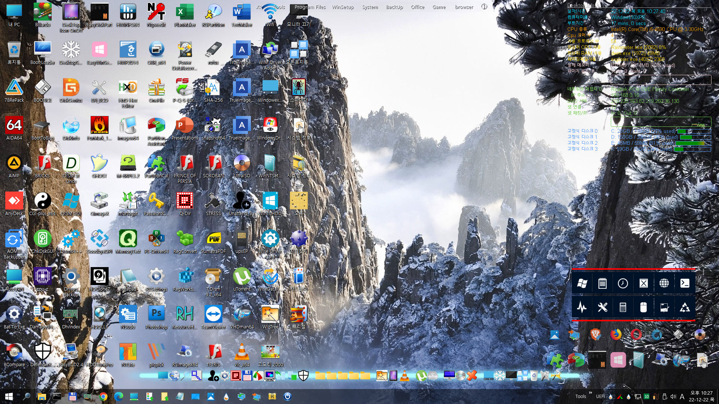Open File Explorer from the taskbar

42,397
